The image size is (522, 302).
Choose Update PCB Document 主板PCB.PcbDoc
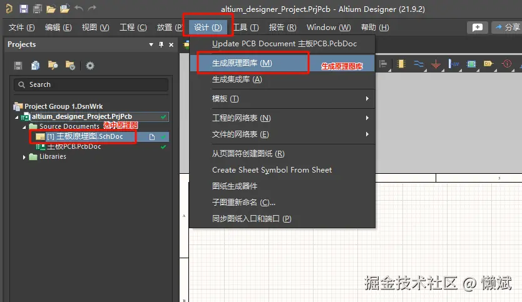[x=282, y=44]
